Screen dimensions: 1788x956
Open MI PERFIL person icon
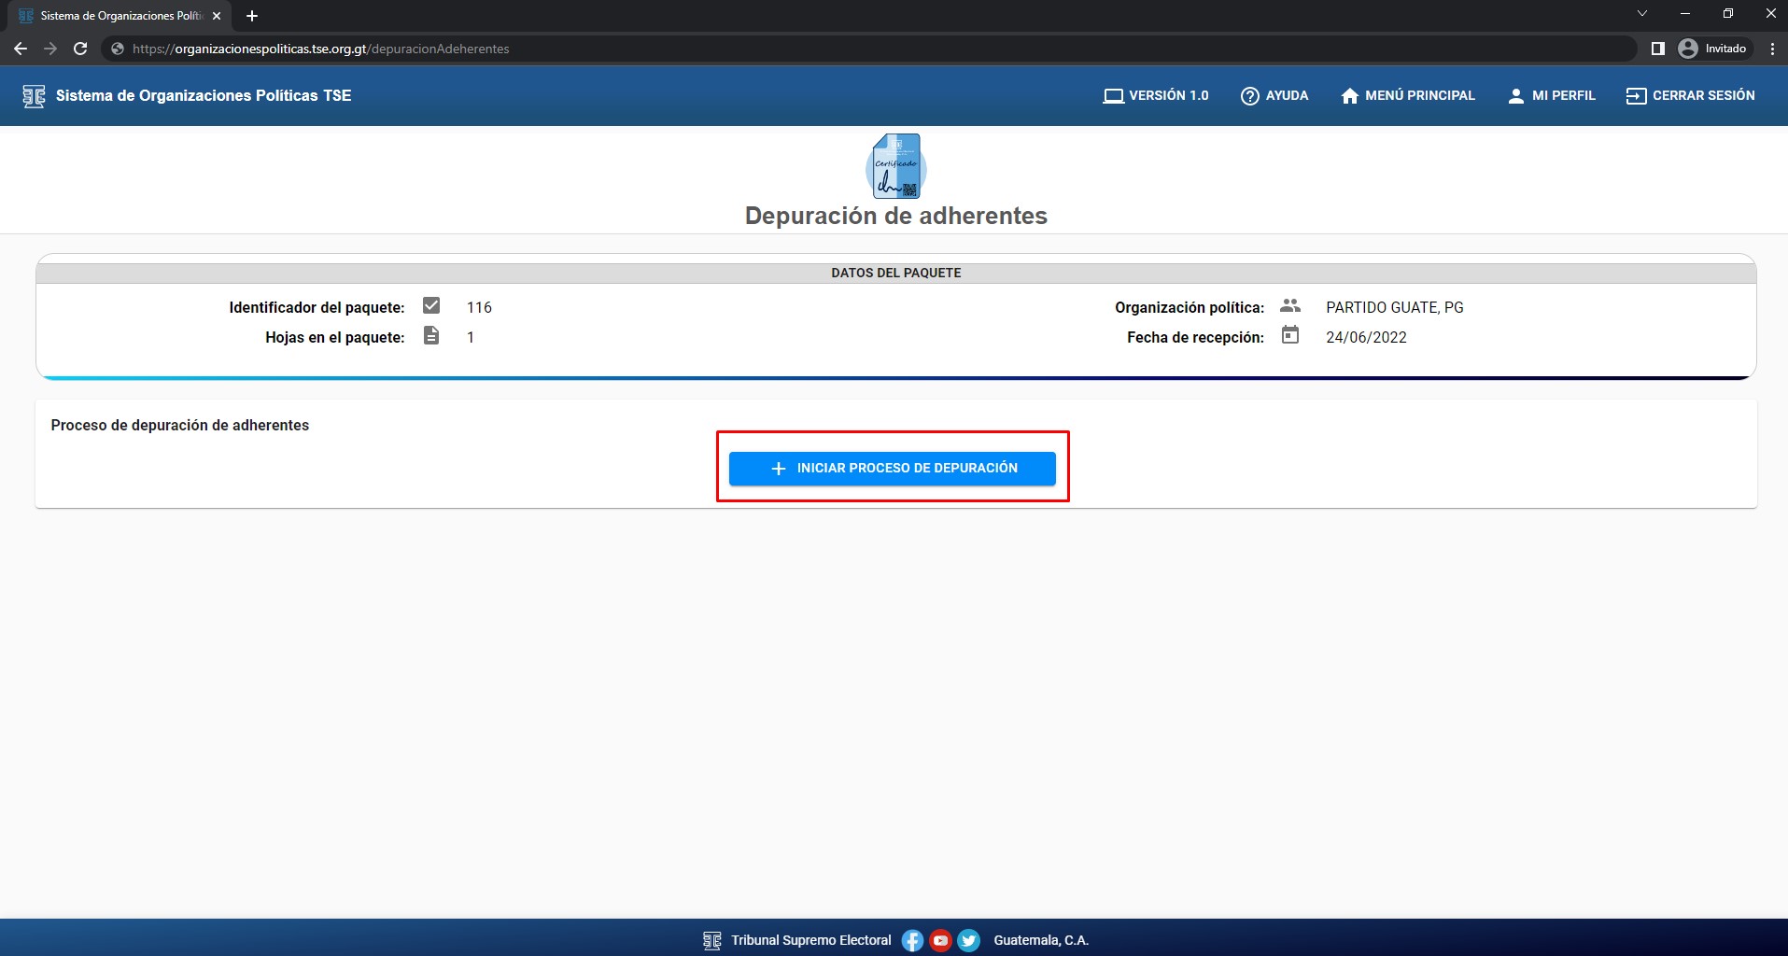(x=1515, y=95)
